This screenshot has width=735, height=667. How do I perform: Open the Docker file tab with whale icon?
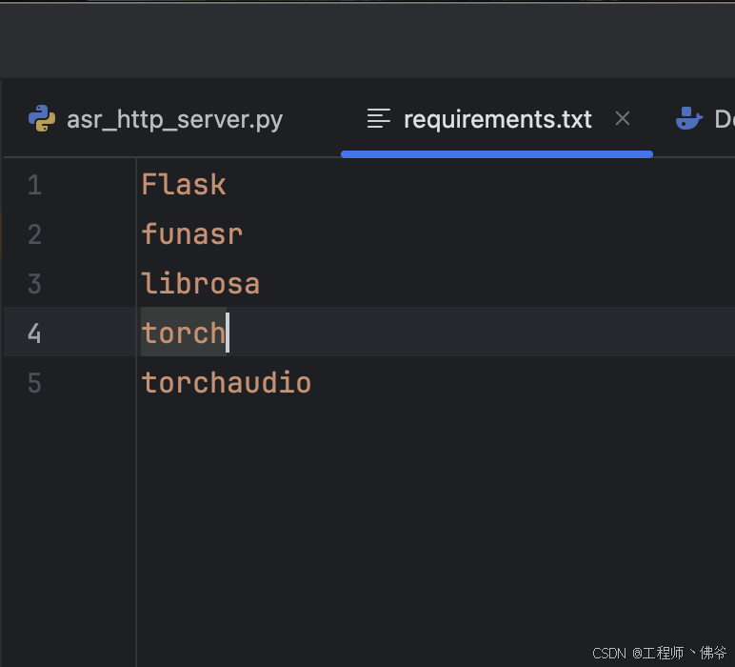coord(704,119)
